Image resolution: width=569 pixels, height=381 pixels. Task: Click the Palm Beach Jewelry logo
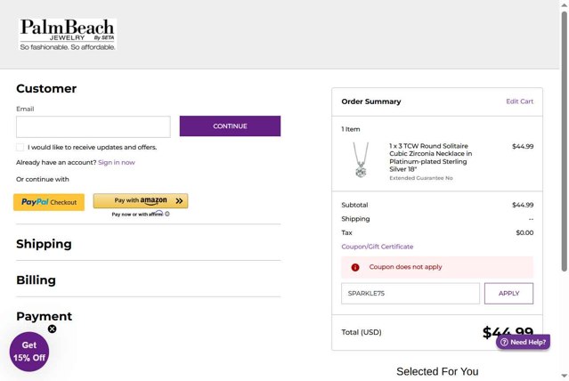click(68, 35)
